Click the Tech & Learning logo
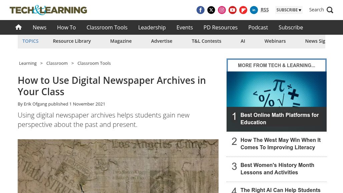 48,10
